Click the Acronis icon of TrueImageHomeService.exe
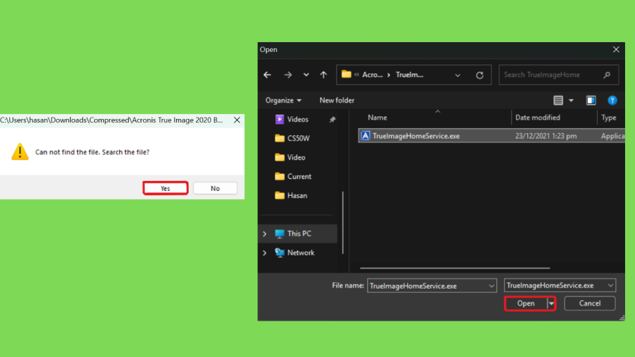Image resolution: width=635 pixels, height=357 pixels. 365,136
